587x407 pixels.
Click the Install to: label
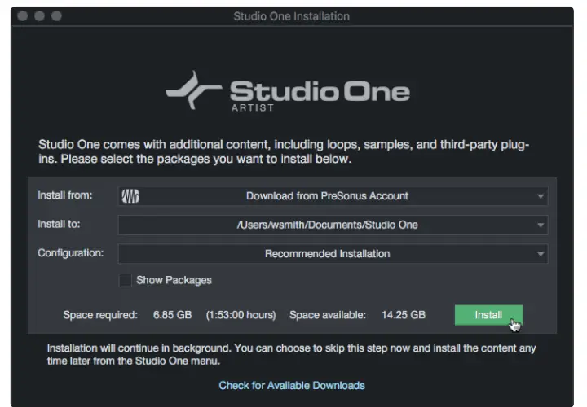[59, 224]
